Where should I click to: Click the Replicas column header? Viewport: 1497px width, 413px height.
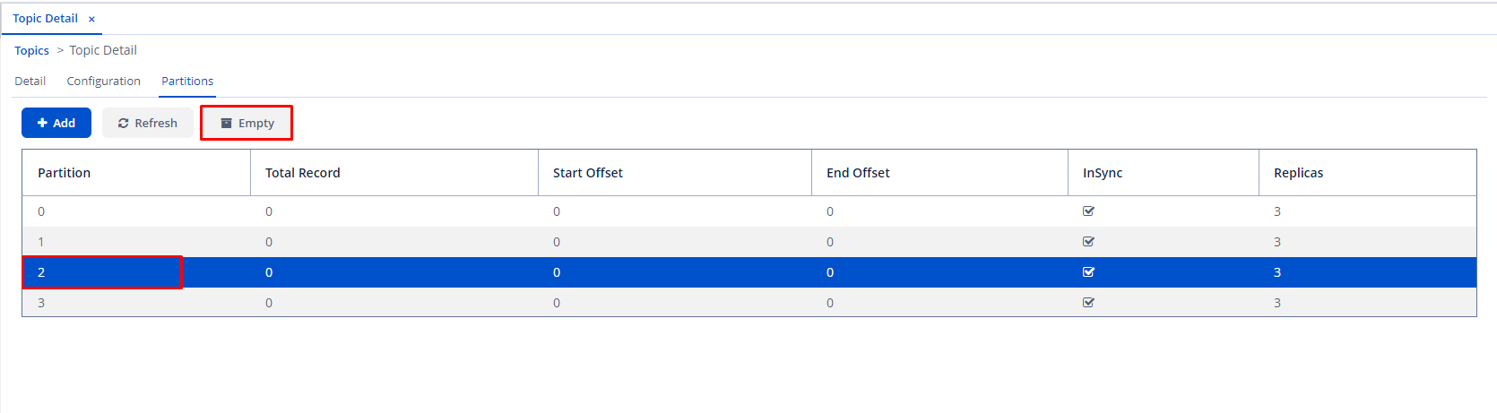pyautogui.click(x=1298, y=173)
